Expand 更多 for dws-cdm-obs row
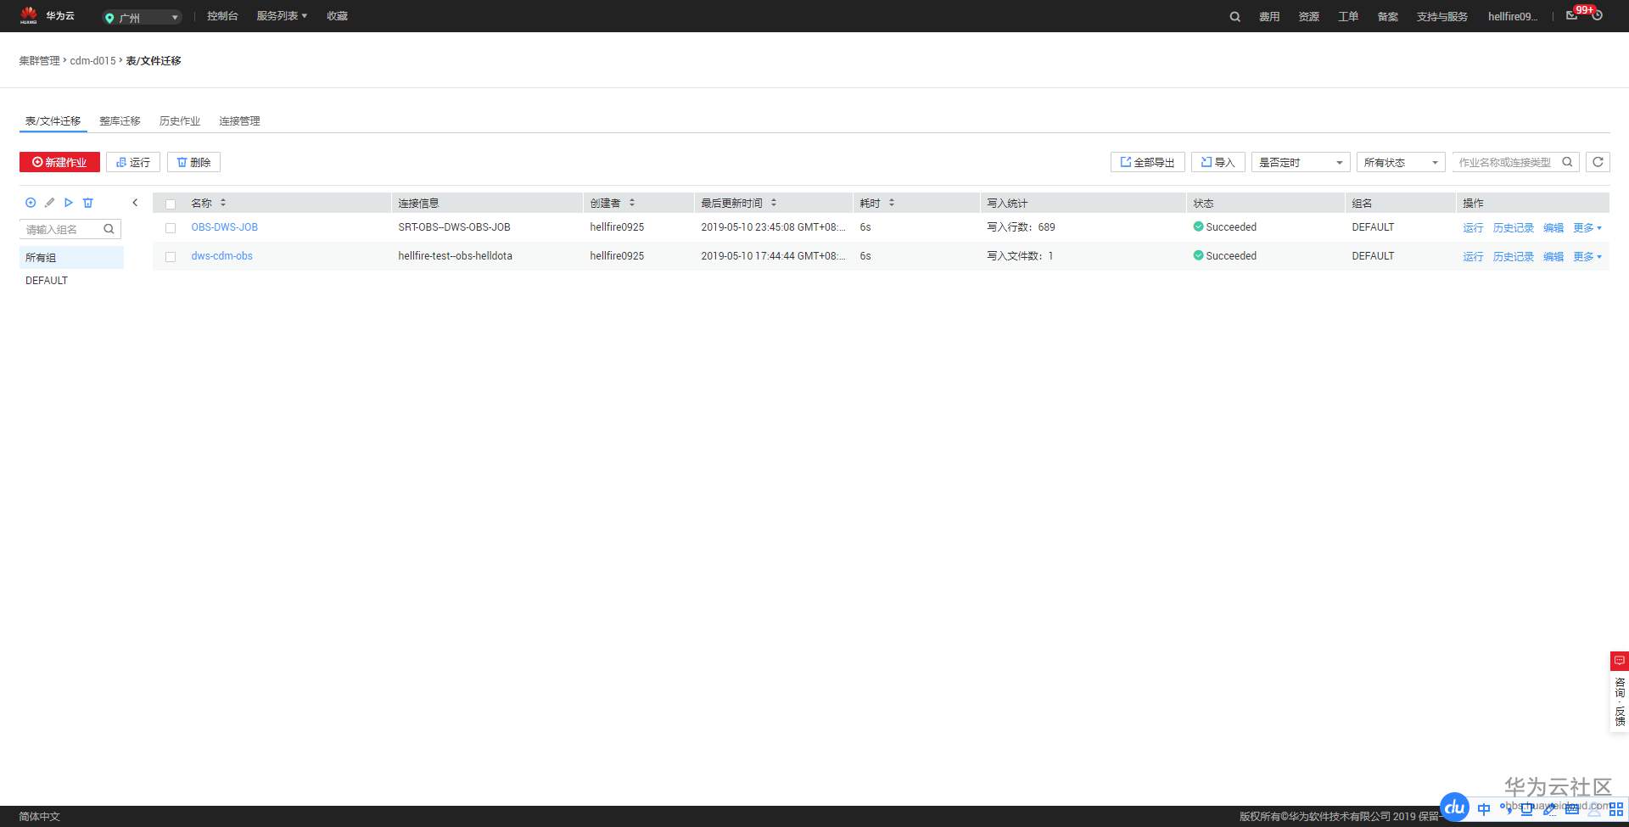This screenshot has height=827, width=1629. tap(1587, 256)
